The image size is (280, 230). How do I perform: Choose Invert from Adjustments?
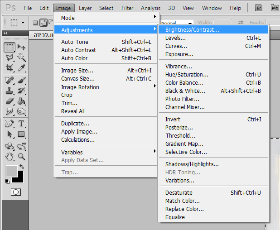(213, 119)
